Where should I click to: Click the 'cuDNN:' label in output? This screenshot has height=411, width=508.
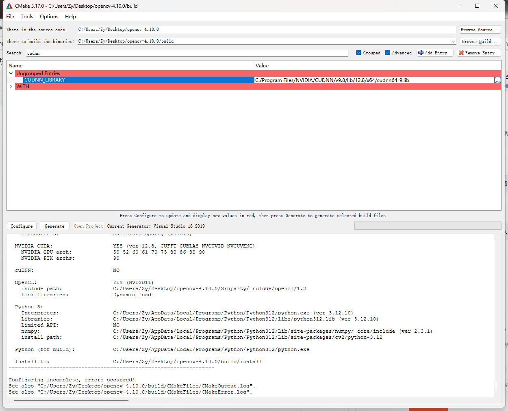(x=24, y=270)
